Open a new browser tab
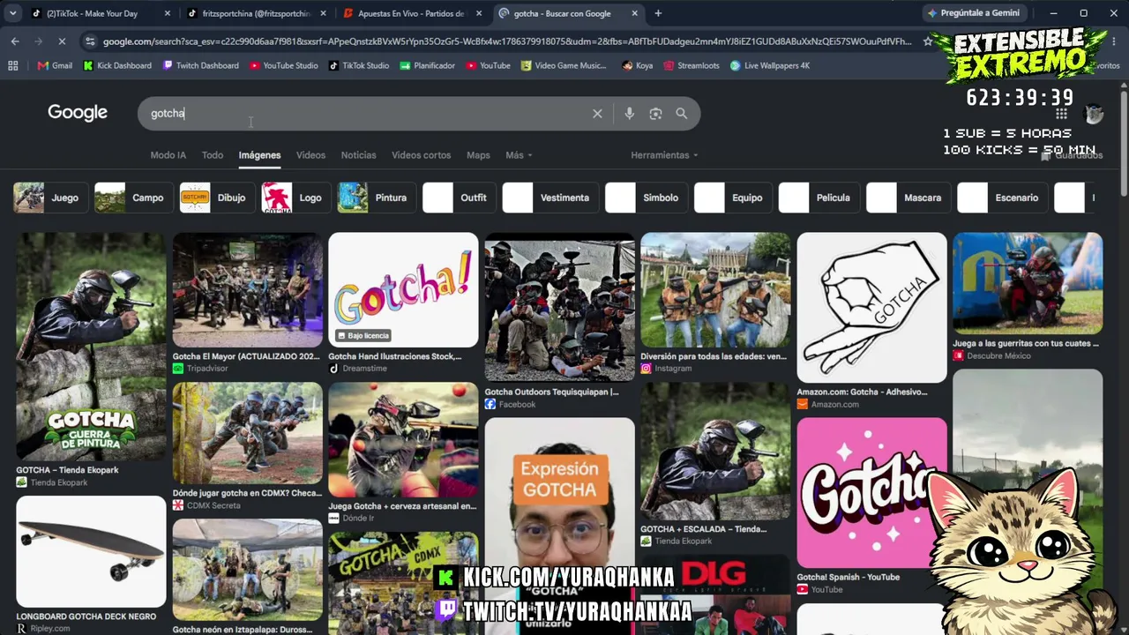The height and width of the screenshot is (635, 1129). click(x=658, y=13)
